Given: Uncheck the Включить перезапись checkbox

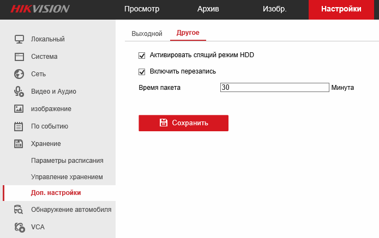Looking at the screenshot, I should [x=142, y=72].
